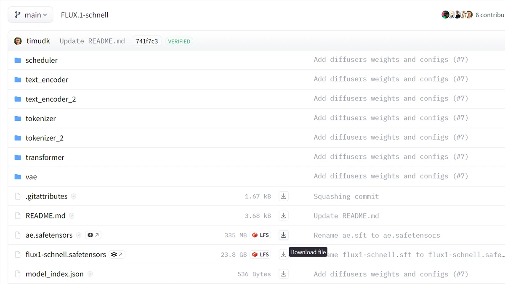
Task: Open Rename ae.sft to ae.safetensors commit
Action: tap(377, 235)
